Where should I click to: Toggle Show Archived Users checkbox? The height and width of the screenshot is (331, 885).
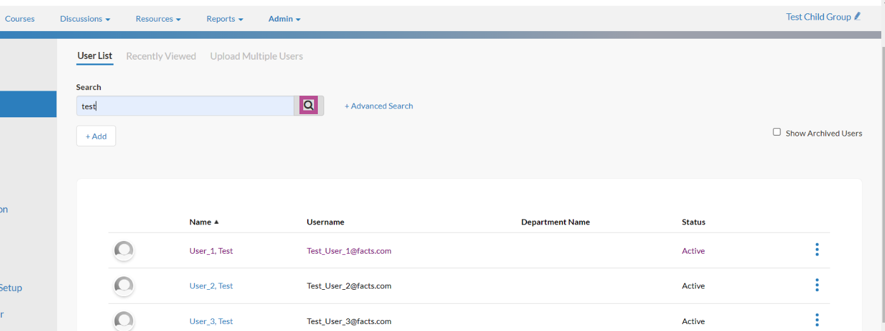coord(777,132)
